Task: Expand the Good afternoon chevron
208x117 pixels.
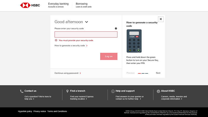Action: [87, 22]
